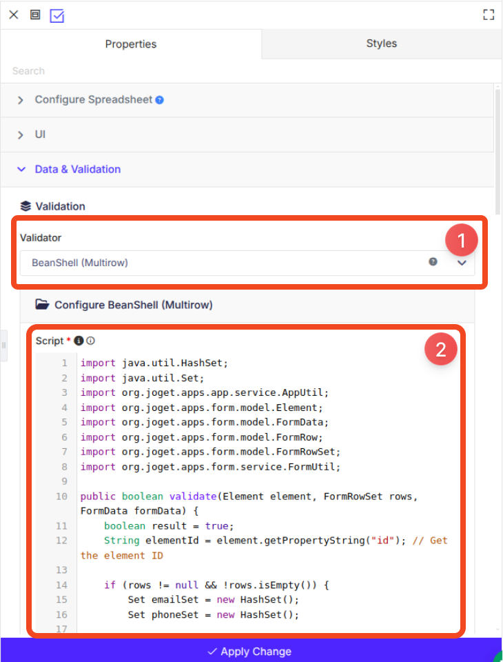
Task: Click the purple checkmark icon in the header
Action: [57, 16]
